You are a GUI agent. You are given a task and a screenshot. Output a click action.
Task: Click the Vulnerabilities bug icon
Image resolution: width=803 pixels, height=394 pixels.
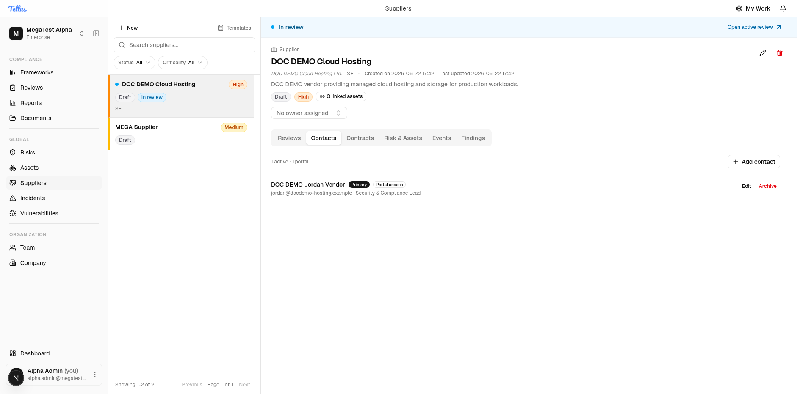(13, 213)
